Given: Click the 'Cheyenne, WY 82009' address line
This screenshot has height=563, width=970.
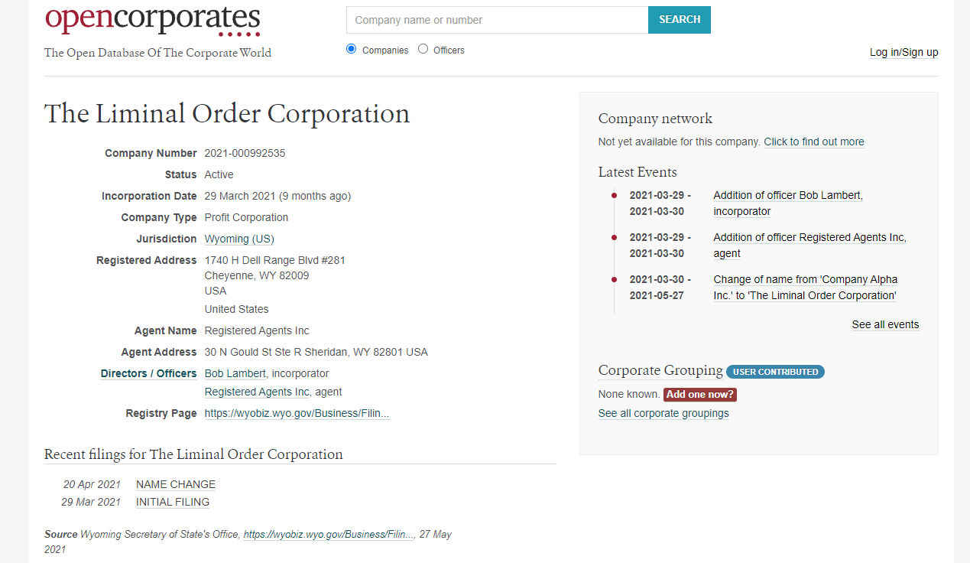Looking at the screenshot, I should click(x=257, y=275).
